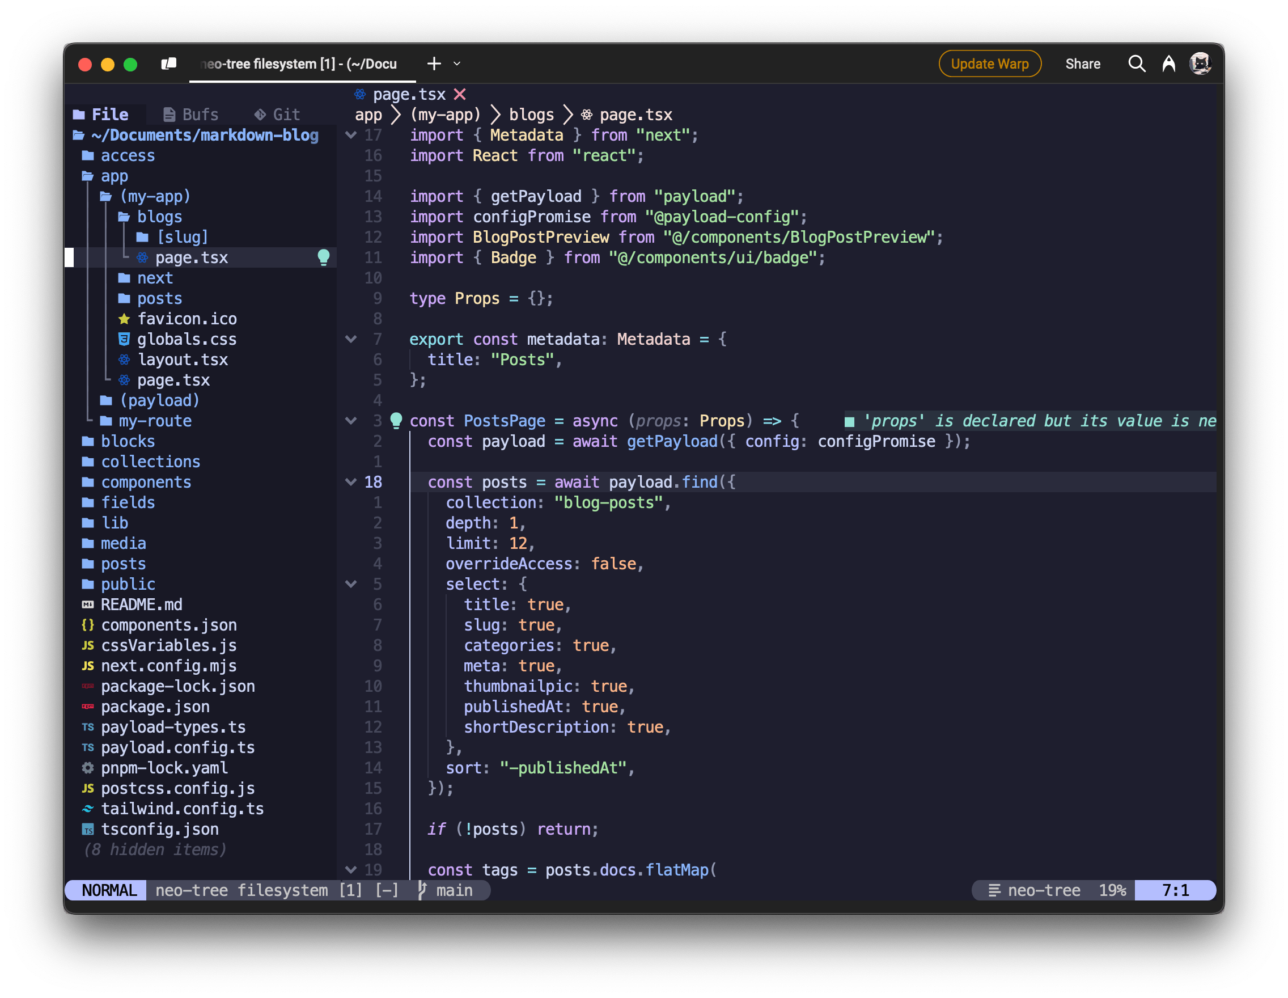Viewport: 1288px width, 998px height.
Task: Click lightbulb code action beside PostsPage
Action: click(396, 421)
